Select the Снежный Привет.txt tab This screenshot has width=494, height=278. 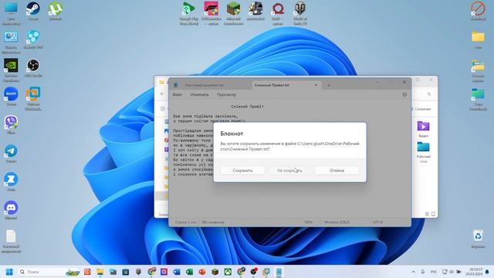(x=272, y=85)
